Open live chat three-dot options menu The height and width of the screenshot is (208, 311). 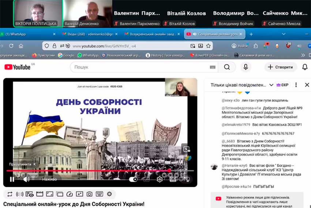click(296, 85)
